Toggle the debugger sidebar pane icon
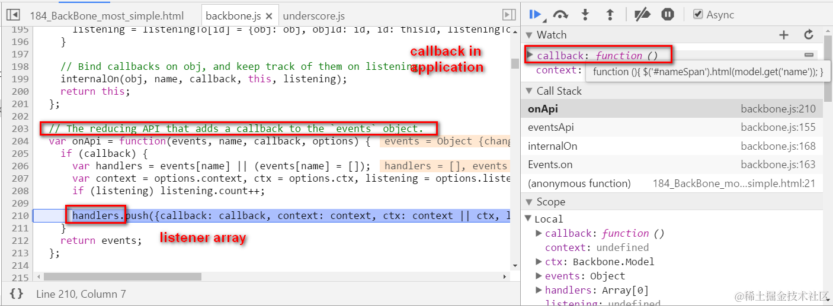The height and width of the screenshot is (306, 833). point(508,15)
